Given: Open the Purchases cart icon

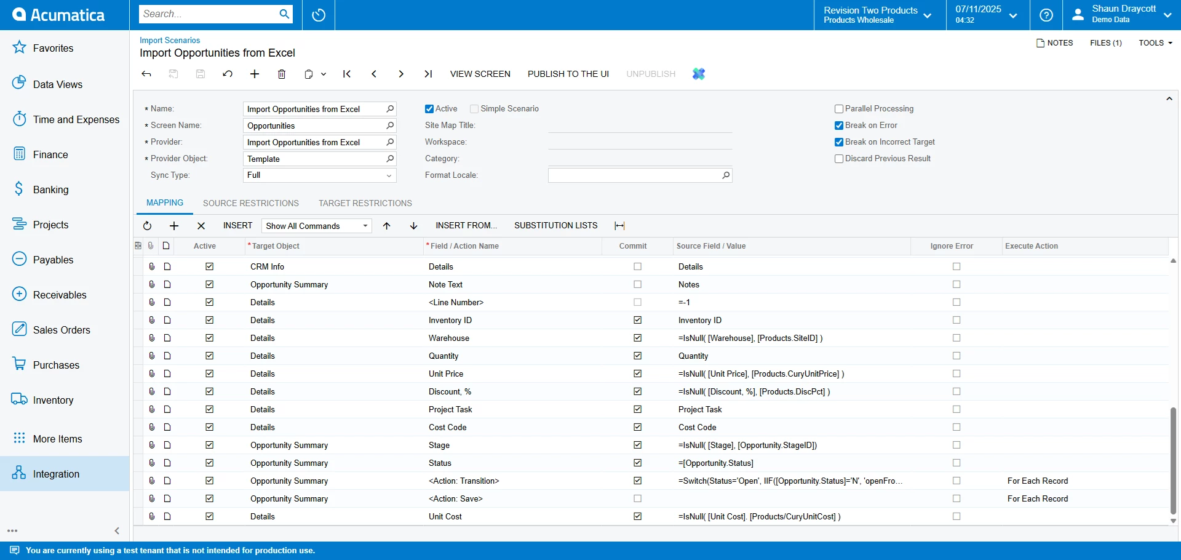Looking at the screenshot, I should click(x=20, y=364).
